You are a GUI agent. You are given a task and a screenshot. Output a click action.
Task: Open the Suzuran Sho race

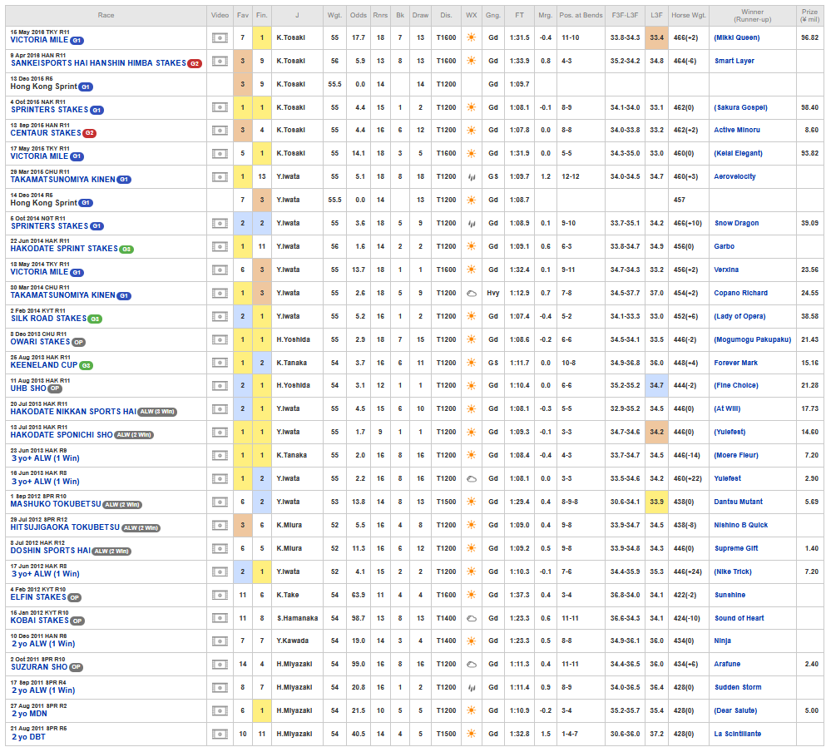tap(39, 667)
